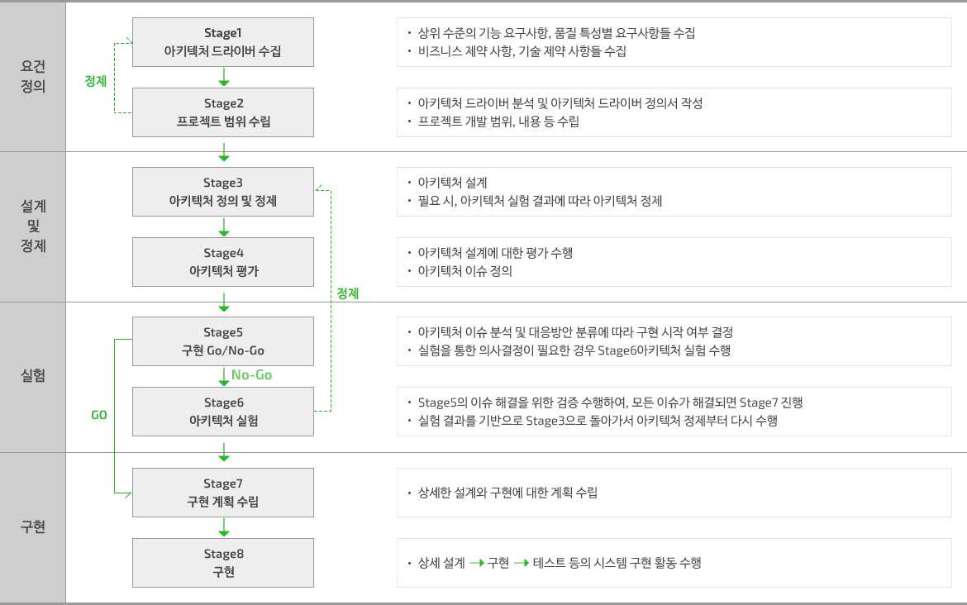Click the green arrow between Stage1 and Stage2
This screenshot has height=605, width=967.
coord(224,77)
